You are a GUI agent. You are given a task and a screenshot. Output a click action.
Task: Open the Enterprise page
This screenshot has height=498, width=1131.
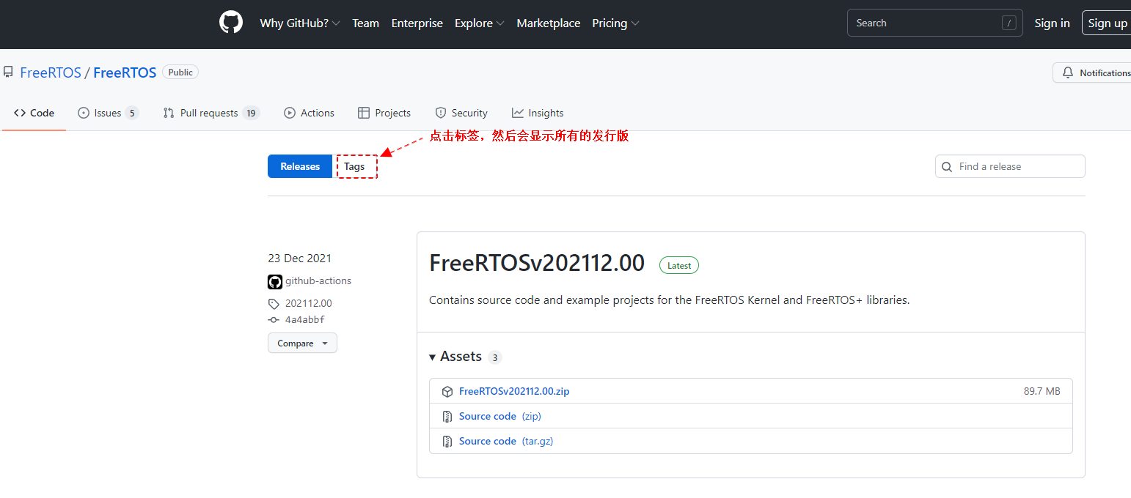[417, 23]
